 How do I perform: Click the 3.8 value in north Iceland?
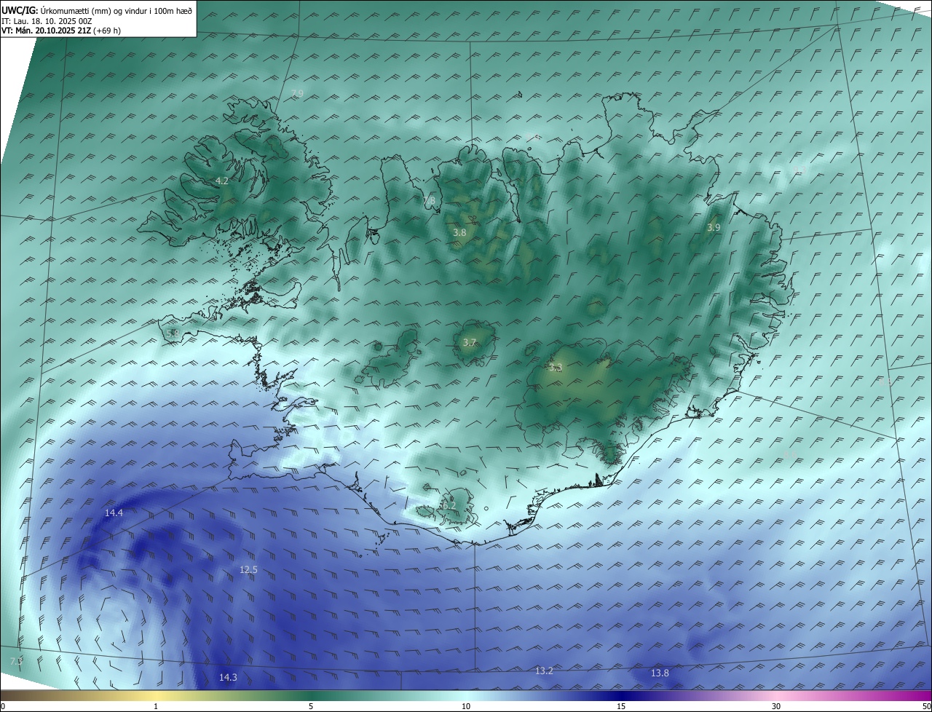pyautogui.click(x=459, y=233)
